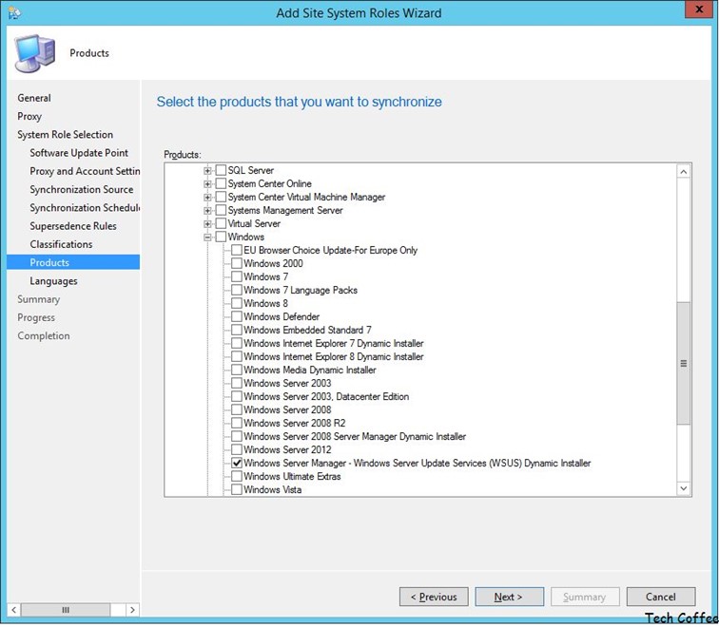Expand the SQL Server node
Image resolution: width=719 pixels, height=627 pixels.
[x=207, y=171]
